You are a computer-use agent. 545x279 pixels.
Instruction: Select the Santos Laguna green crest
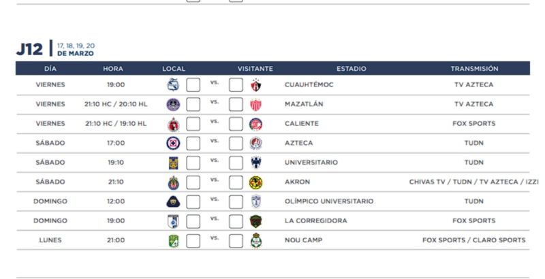[x=255, y=240]
